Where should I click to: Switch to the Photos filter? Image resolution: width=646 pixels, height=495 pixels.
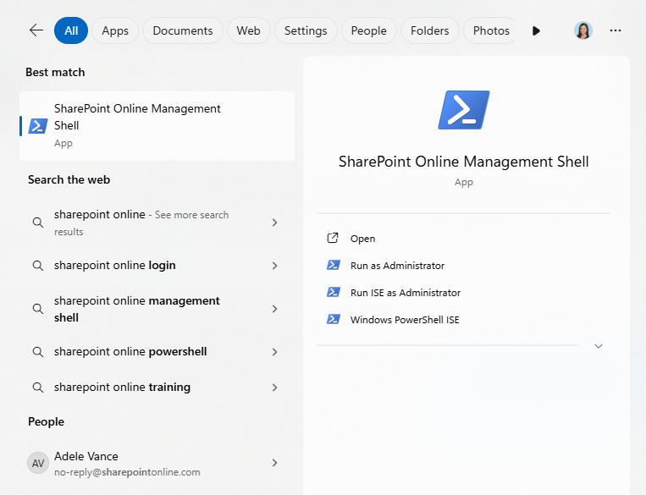coord(491,30)
